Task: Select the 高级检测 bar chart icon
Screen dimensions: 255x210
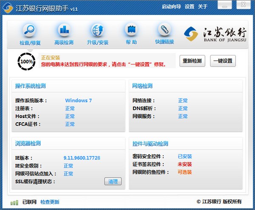Action: coord(64,30)
